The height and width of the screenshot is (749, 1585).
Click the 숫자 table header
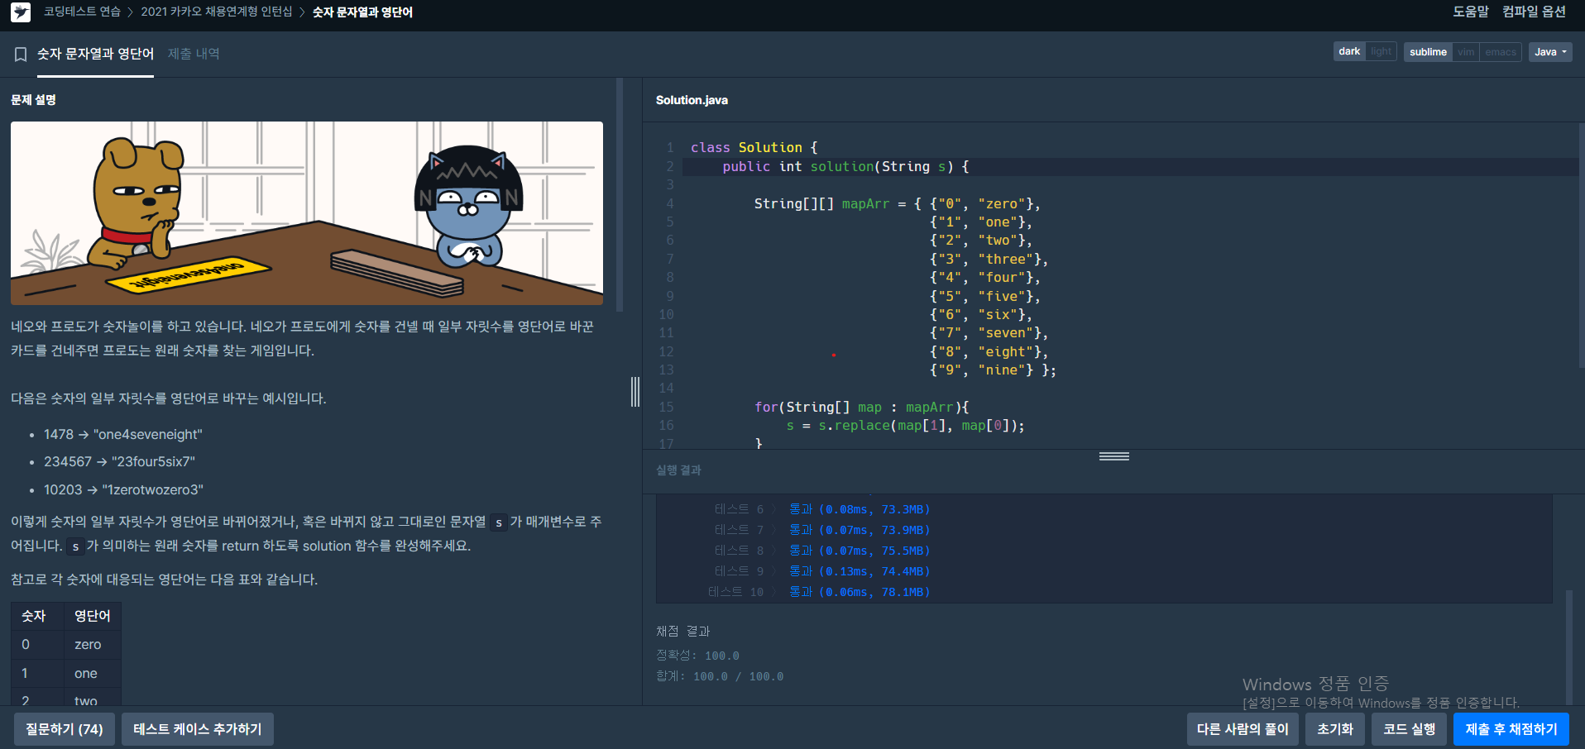coord(37,616)
